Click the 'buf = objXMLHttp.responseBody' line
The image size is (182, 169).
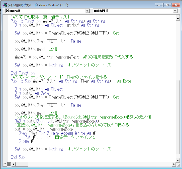tap(44, 129)
